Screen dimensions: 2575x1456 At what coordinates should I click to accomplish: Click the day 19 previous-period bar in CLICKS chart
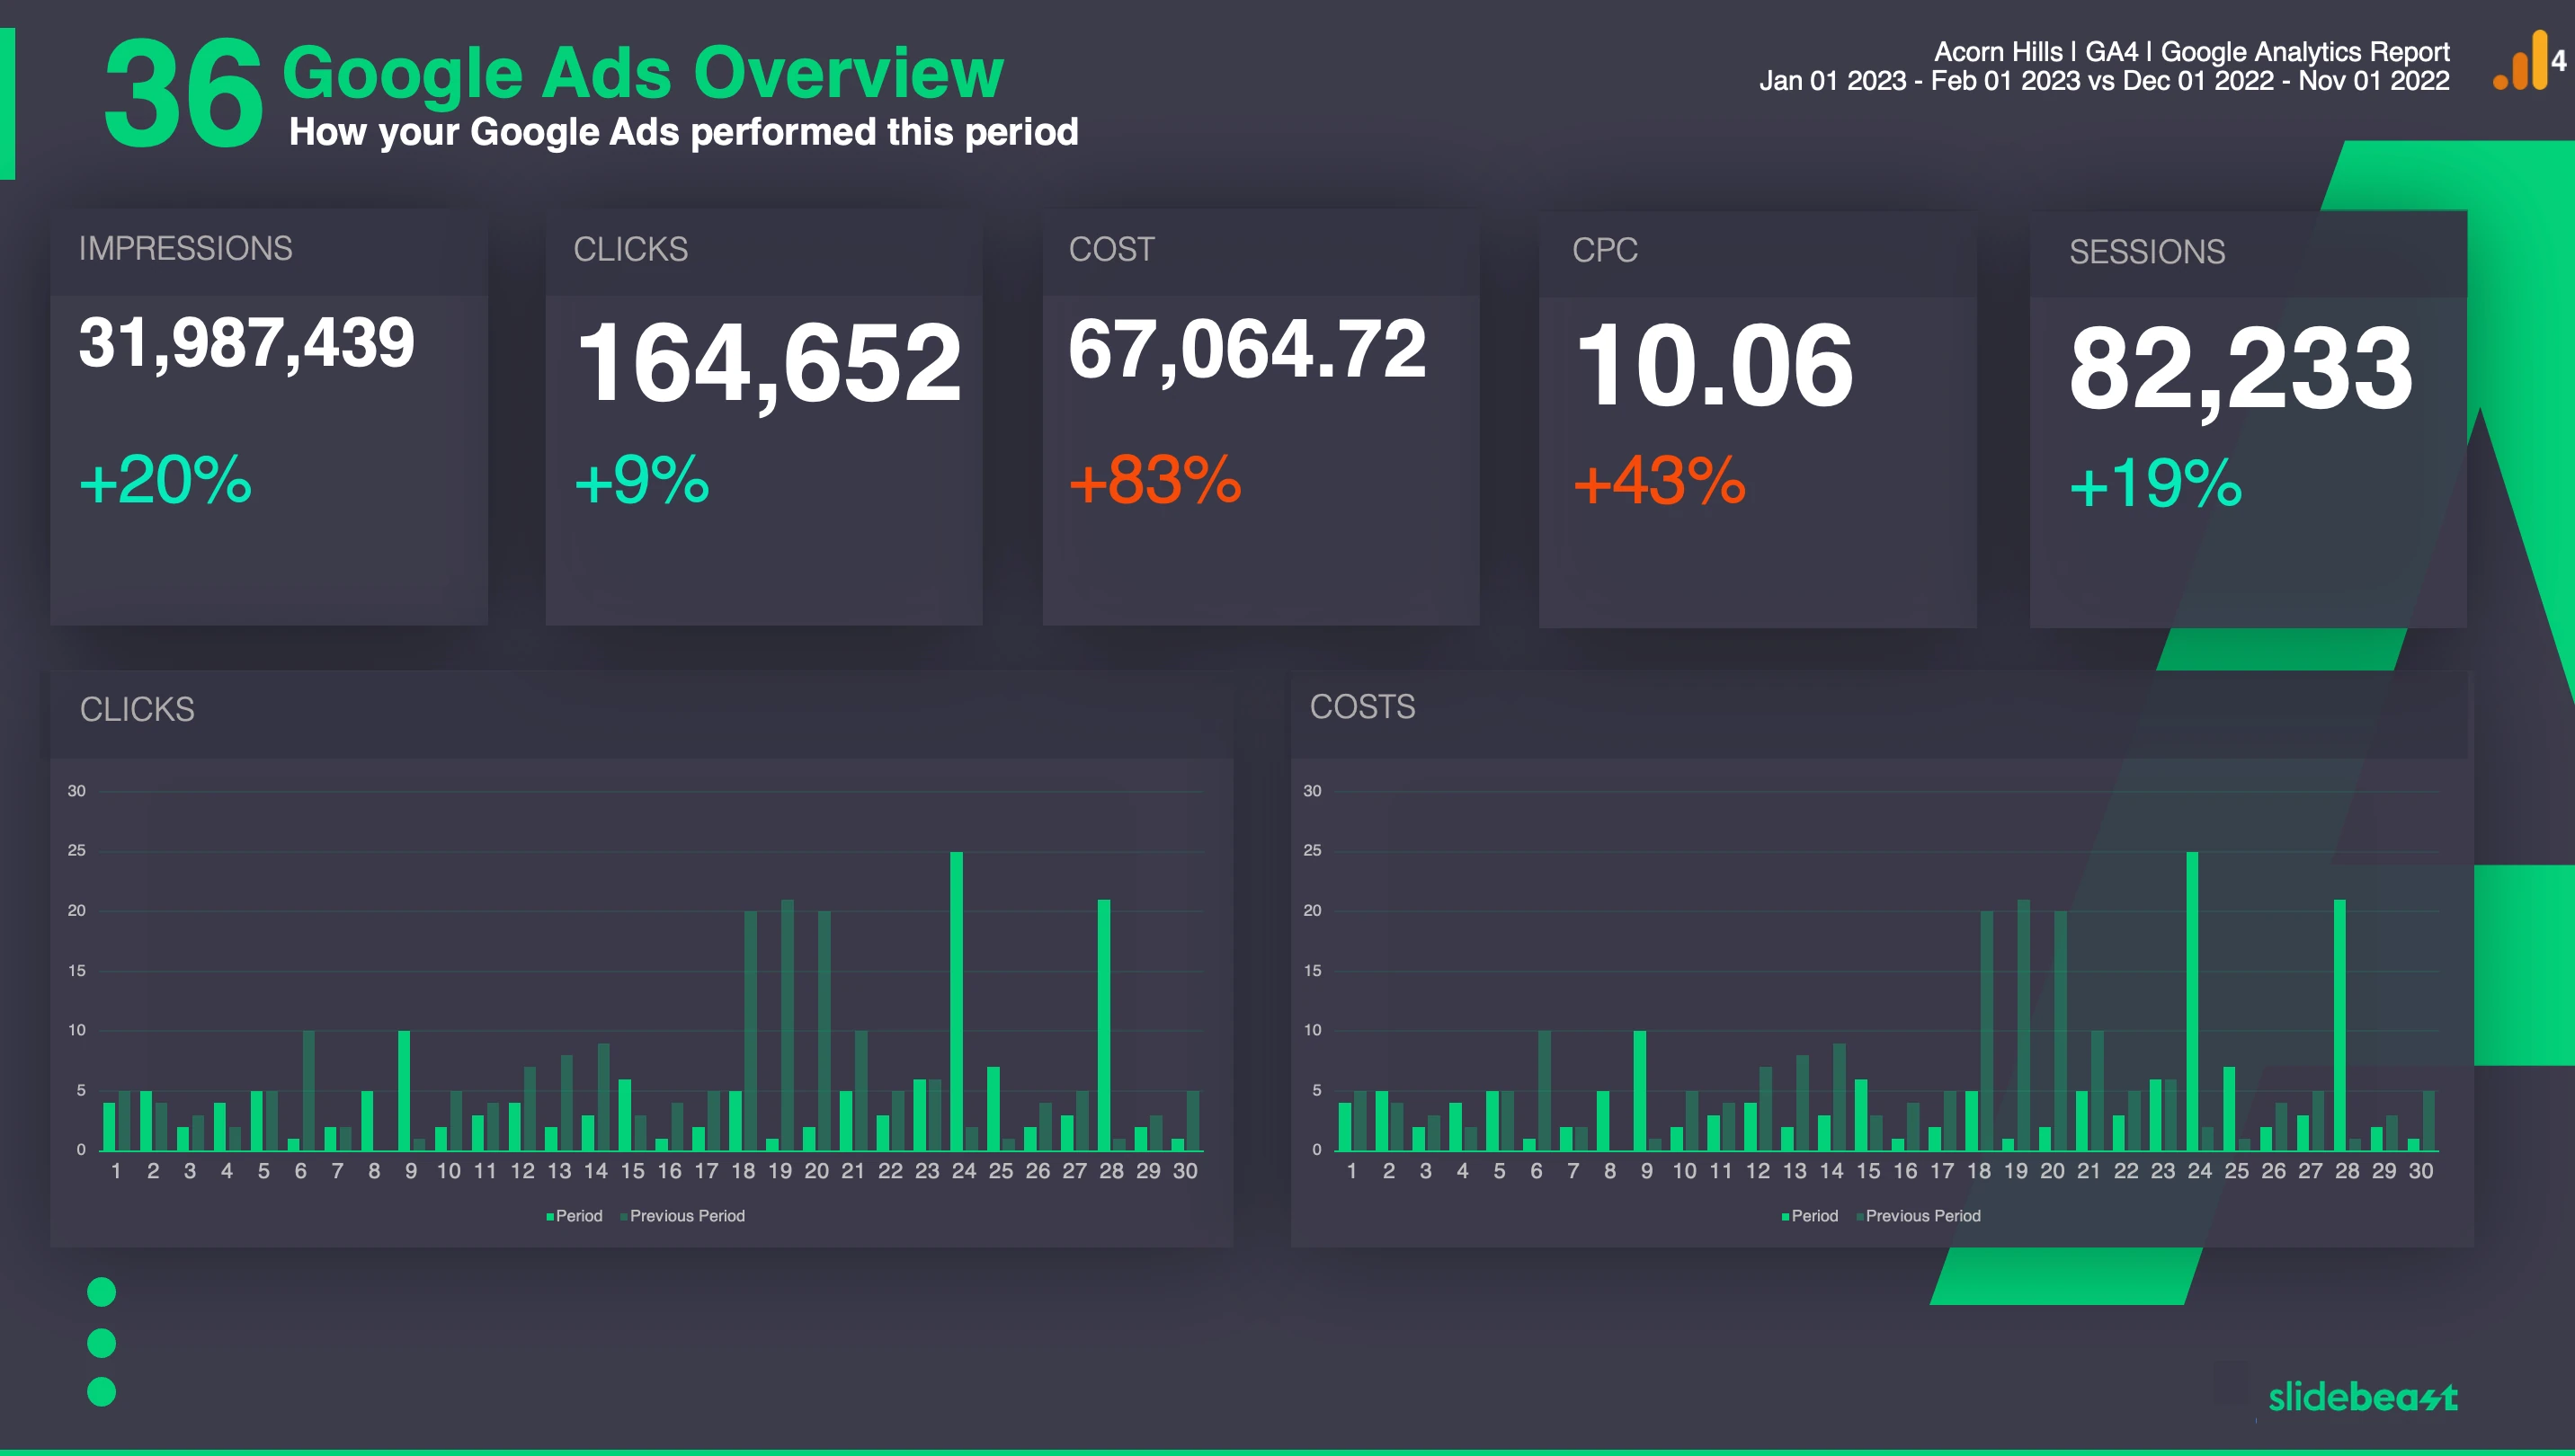(788, 1024)
